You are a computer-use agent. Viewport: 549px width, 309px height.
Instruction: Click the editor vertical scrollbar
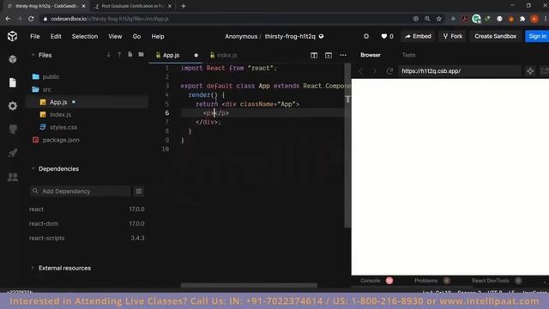click(347, 145)
